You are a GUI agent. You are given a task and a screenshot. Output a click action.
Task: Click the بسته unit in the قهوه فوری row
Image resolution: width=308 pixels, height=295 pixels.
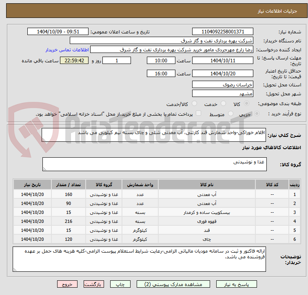pos(140,221)
